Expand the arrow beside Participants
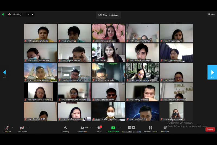Viewport: 217px width, 145px height. click(91, 128)
